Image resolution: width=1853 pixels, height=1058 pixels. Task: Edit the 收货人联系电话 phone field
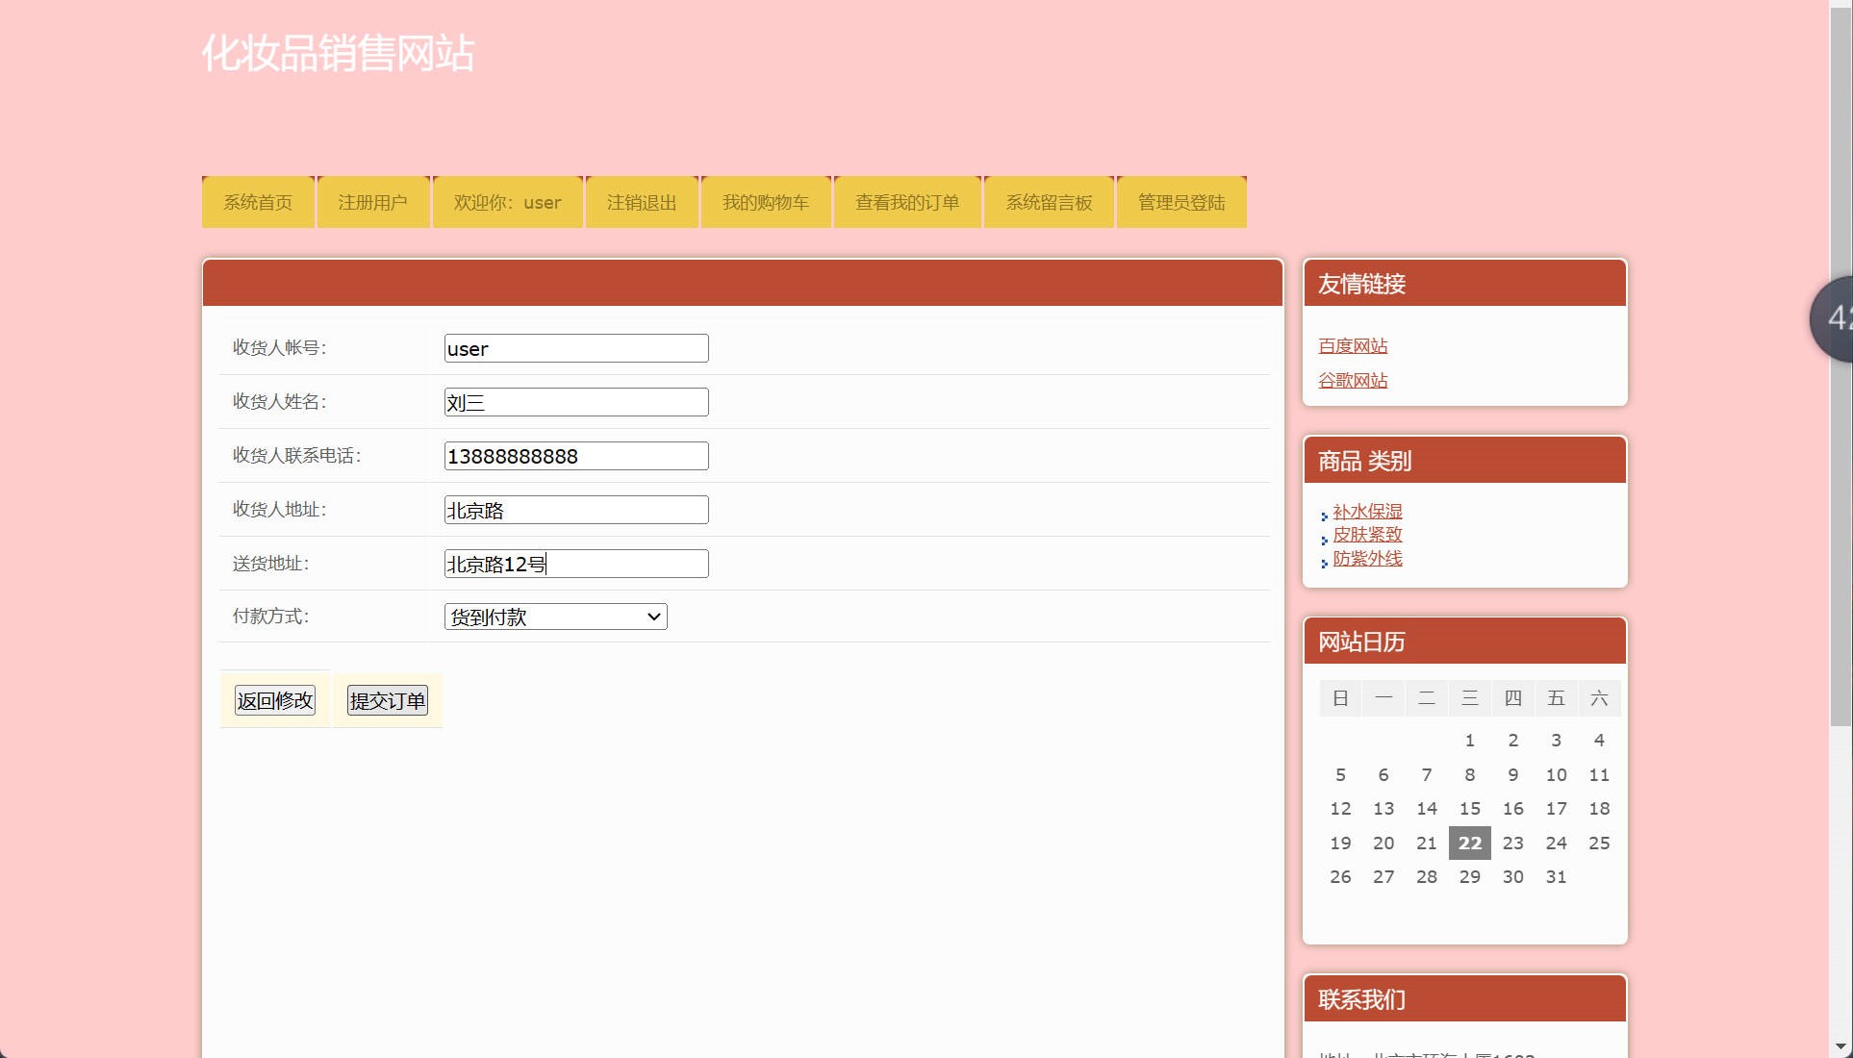(574, 456)
